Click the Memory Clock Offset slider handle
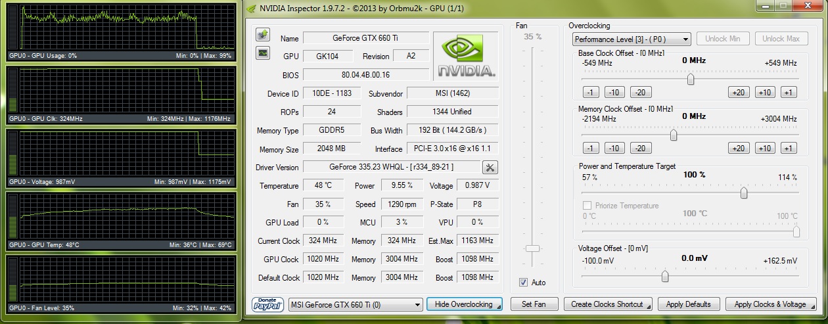Image resolution: width=828 pixels, height=324 pixels. [674, 135]
